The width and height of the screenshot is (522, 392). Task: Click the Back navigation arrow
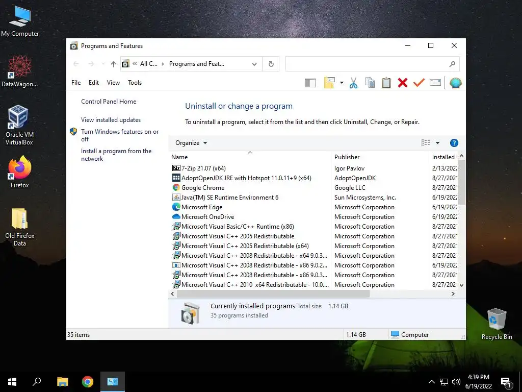[x=76, y=64]
